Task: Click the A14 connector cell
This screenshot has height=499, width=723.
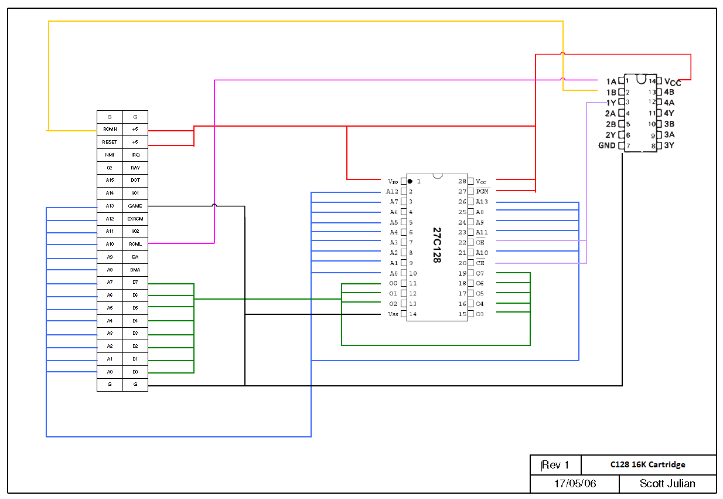Action: (110, 194)
